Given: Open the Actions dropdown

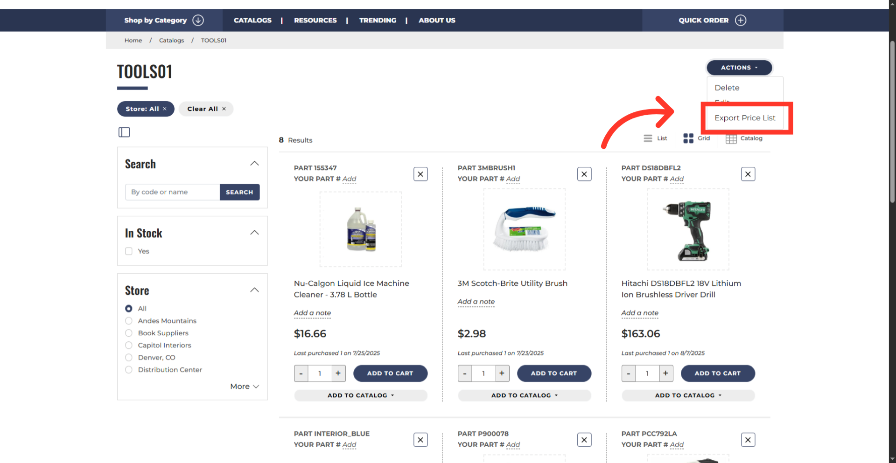Looking at the screenshot, I should tap(739, 68).
